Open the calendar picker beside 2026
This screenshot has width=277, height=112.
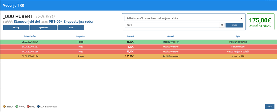(x=222, y=25)
